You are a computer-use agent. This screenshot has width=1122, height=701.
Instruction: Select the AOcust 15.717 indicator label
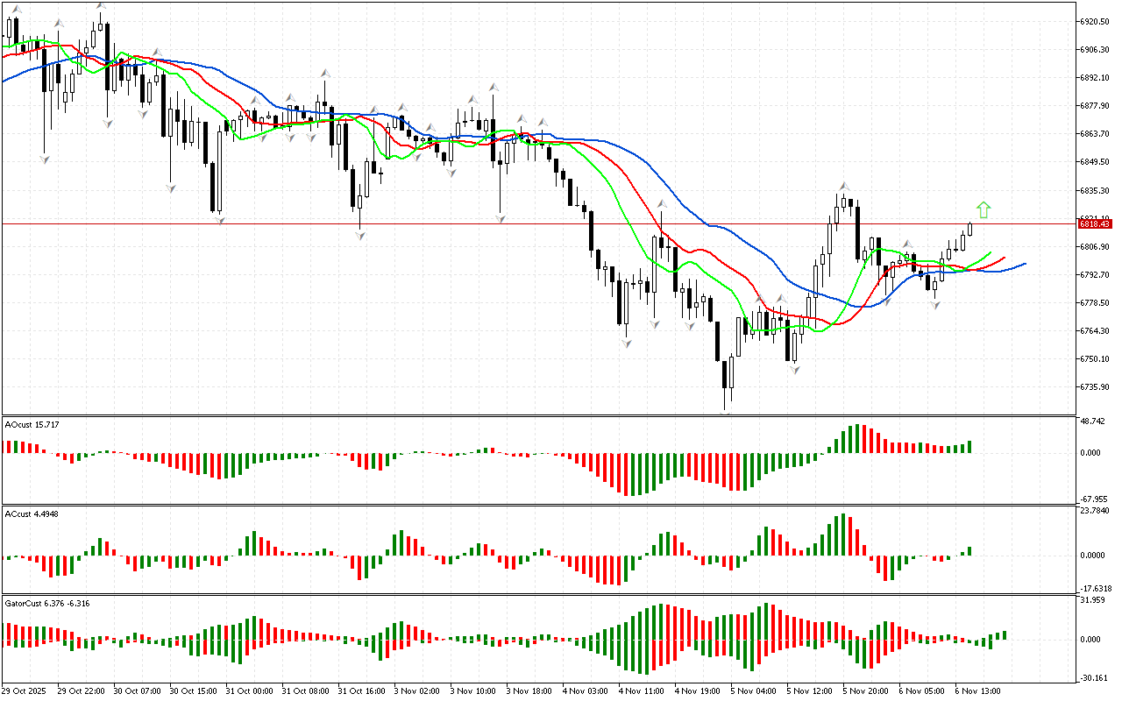[x=32, y=425]
